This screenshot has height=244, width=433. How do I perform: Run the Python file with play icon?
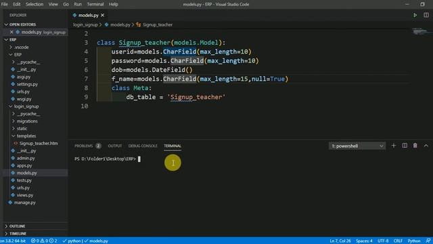pos(415,15)
